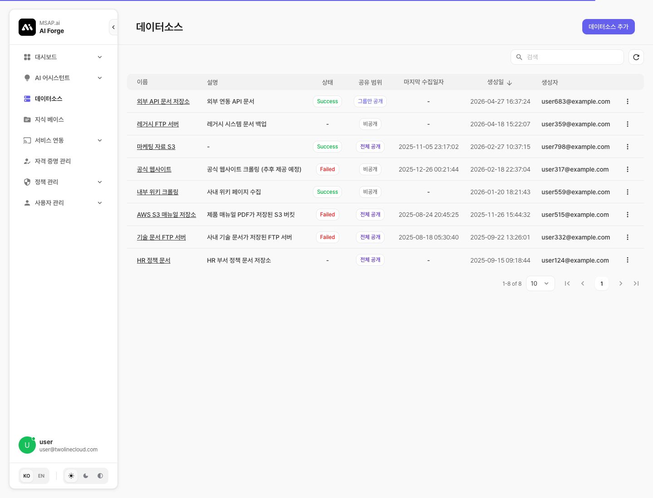Click the 그룹만 공개 badge
The image size is (653, 498).
click(370, 101)
